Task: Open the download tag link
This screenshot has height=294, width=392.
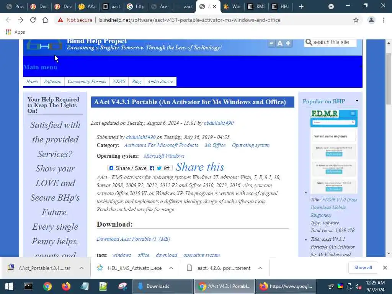Action: point(167,255)
